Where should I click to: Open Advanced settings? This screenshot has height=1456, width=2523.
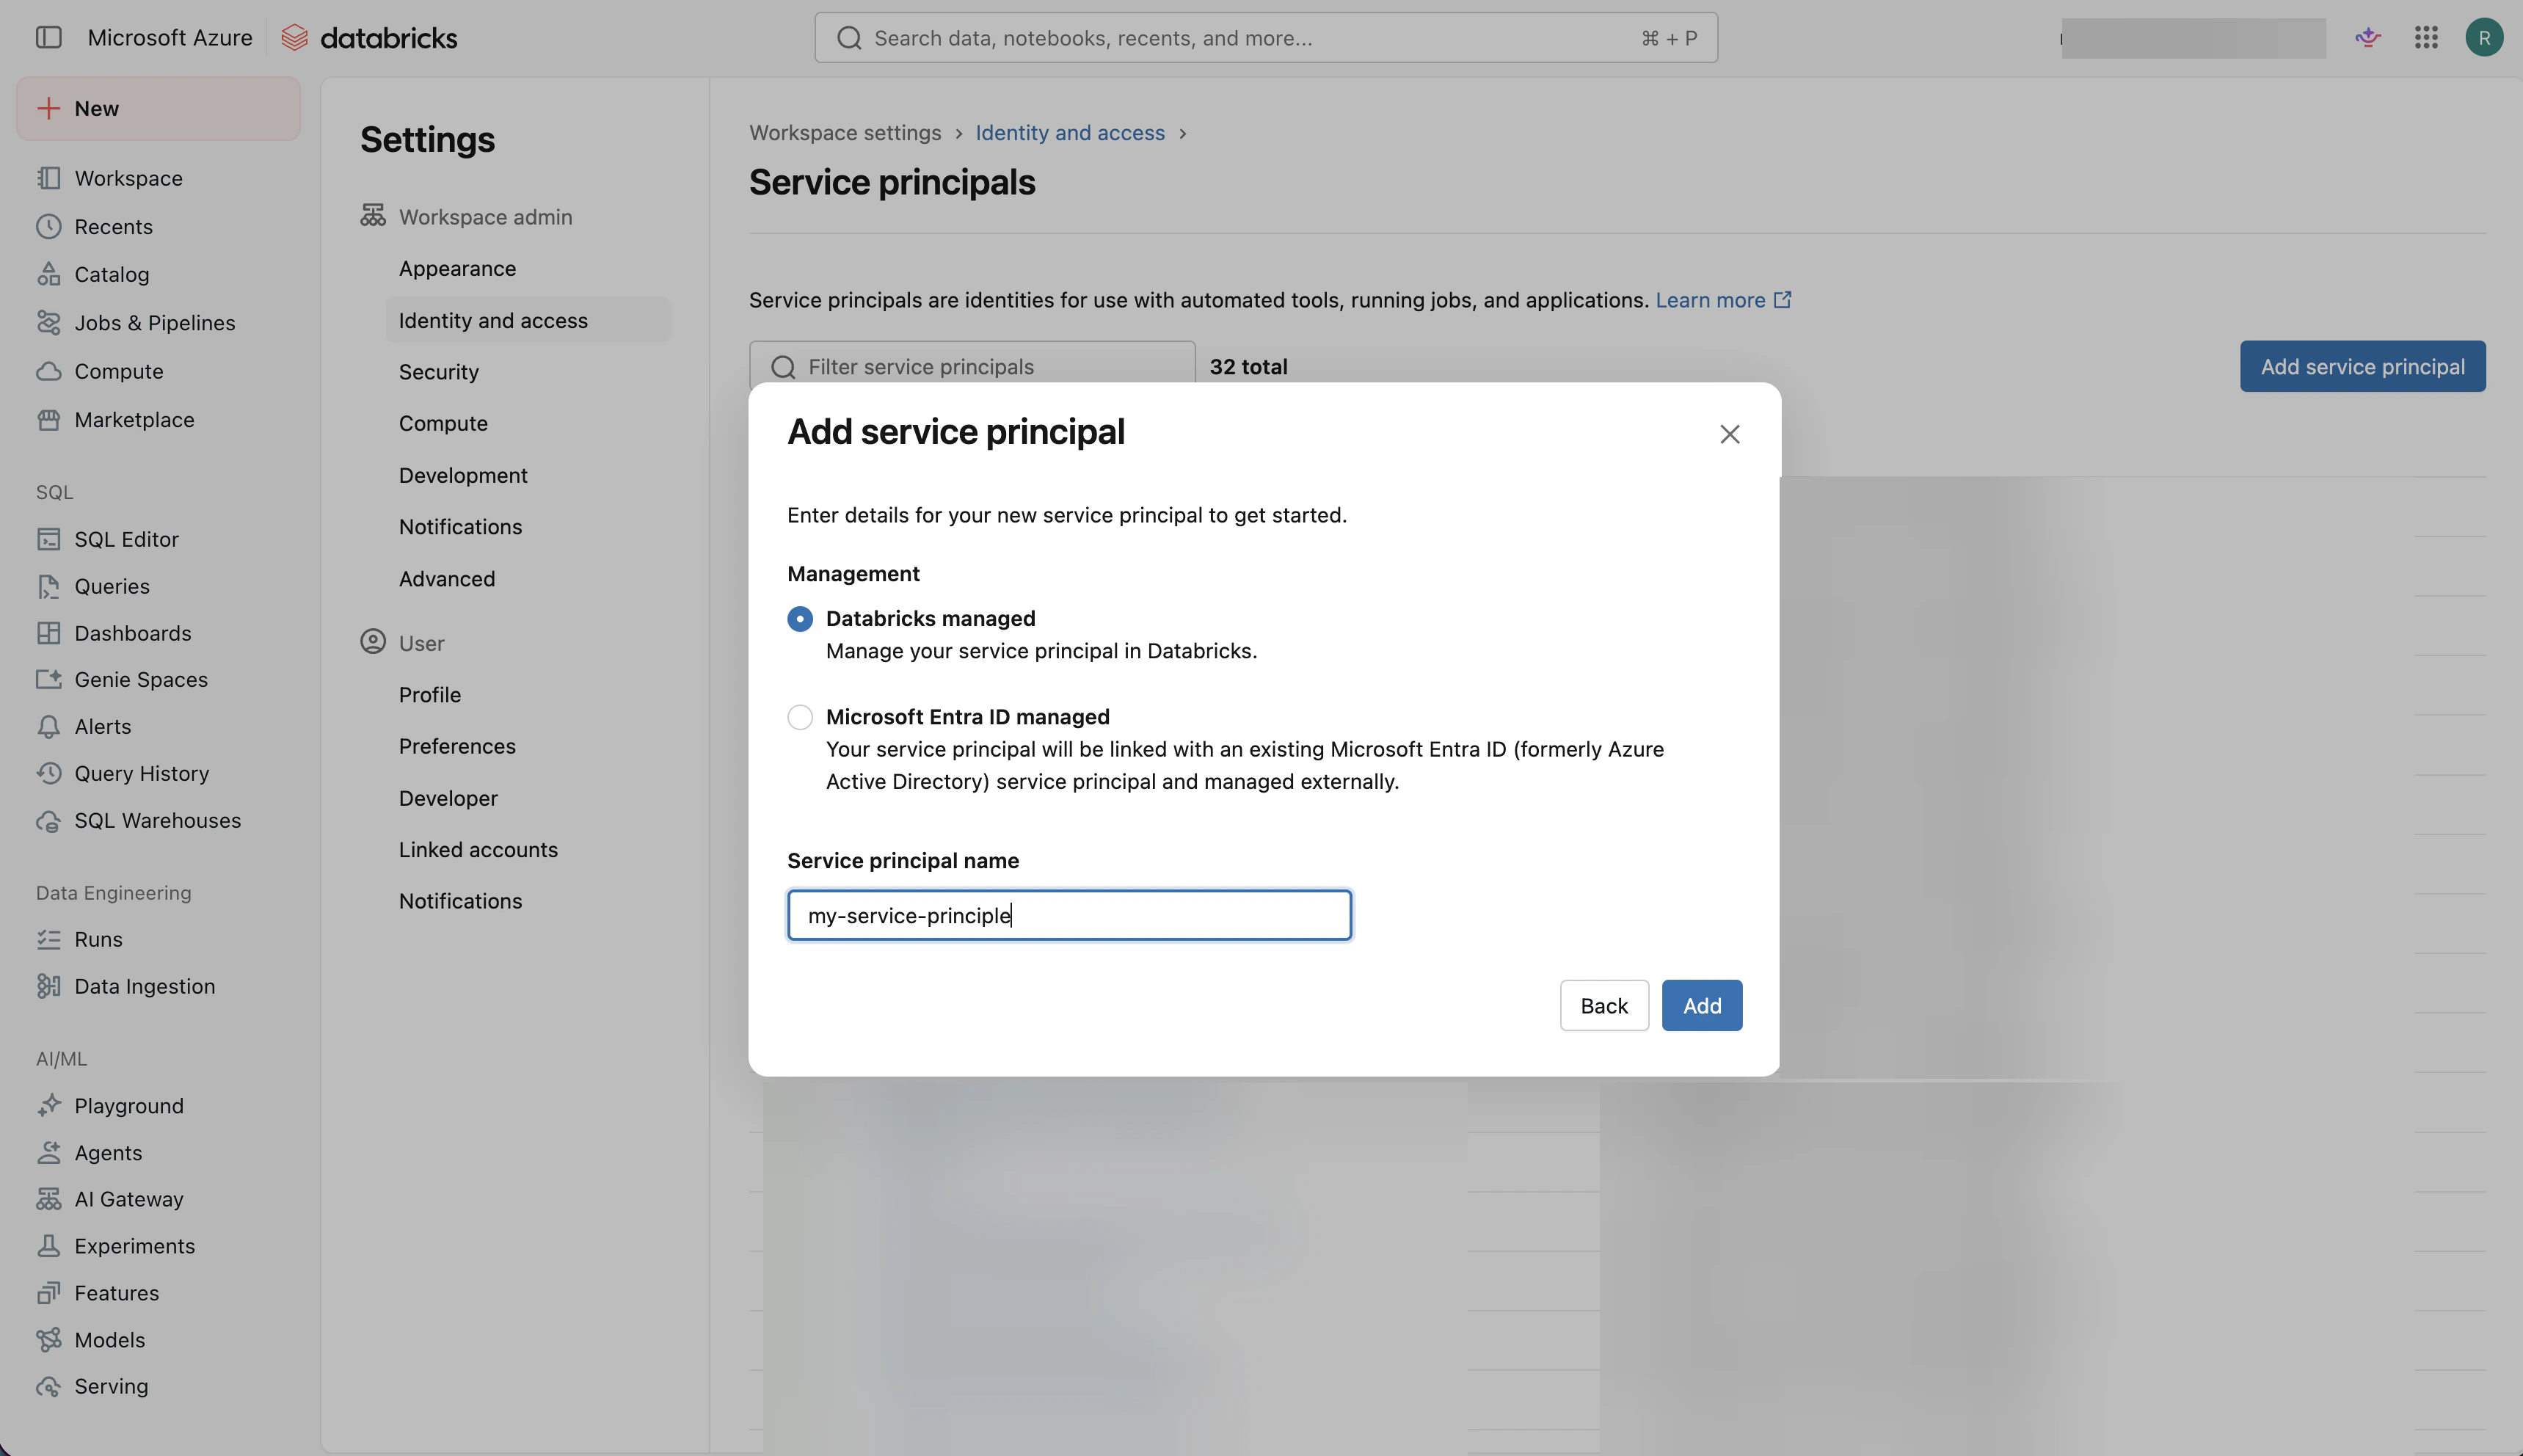coord(446,579)
